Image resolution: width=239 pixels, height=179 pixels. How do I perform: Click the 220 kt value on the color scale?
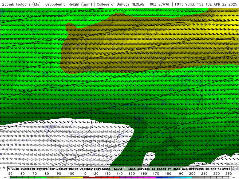(x=216, y=174)
